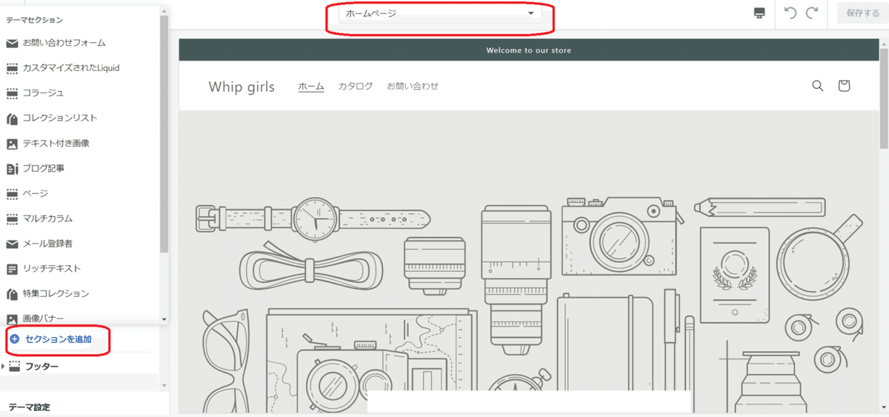Choose コレクションリスト section text
The width and height of the screenshot is (889, 417).
[60, 119]
